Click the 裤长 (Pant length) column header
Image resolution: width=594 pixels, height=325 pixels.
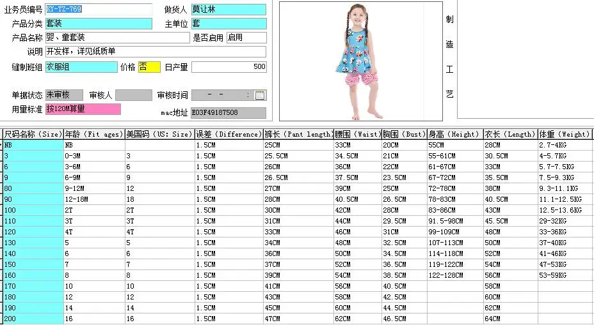[x=298, y=134]
